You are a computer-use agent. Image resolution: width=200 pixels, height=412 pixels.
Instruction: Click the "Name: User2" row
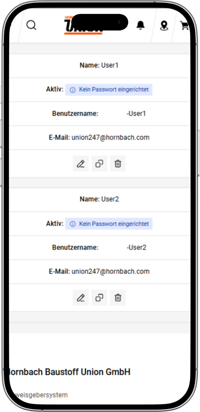pyautogui.click(x=99, y=199)
